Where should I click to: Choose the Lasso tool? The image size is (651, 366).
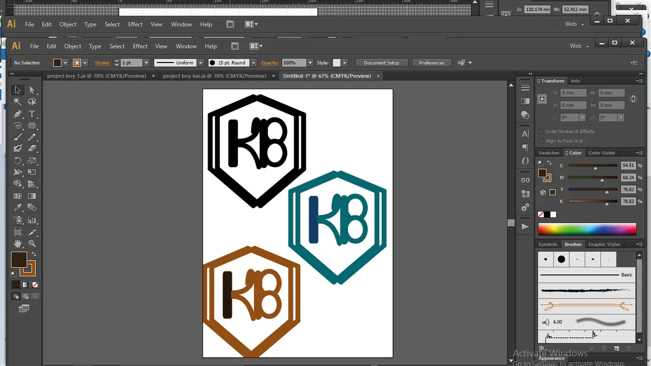pyautogui.click(x=32, y=102)
